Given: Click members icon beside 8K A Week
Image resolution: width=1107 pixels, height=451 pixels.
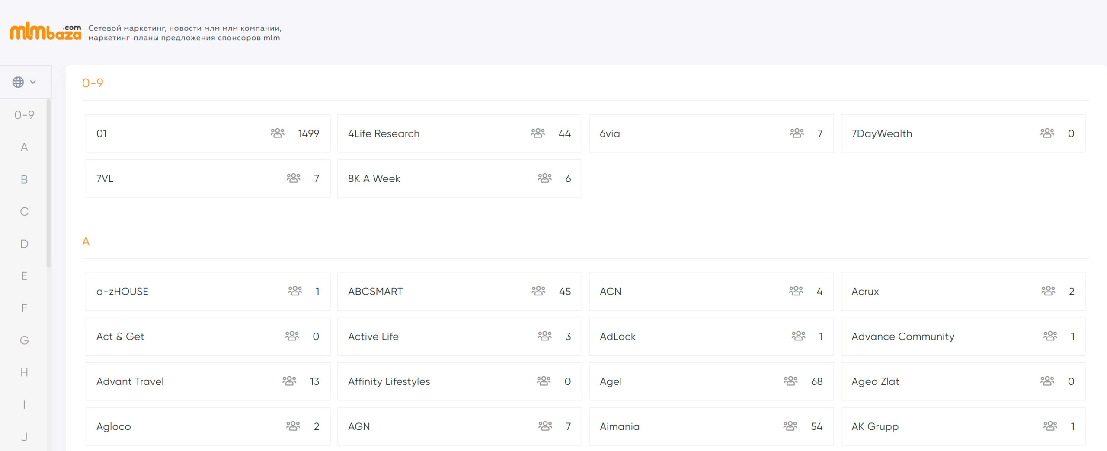Looking at the screenshot, I should (545, 178).
